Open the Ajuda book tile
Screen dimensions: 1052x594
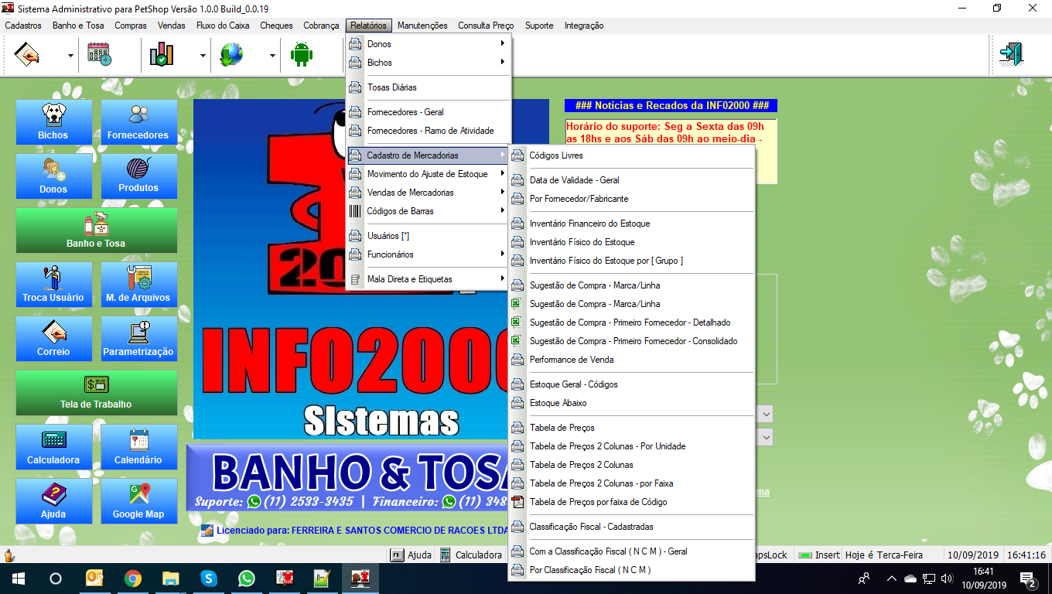pyautogui.click(x=53, y=501)
